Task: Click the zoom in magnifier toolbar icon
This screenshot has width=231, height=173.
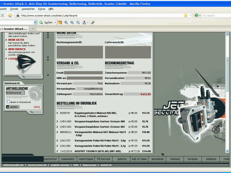Action: click(x=66, y=23)
